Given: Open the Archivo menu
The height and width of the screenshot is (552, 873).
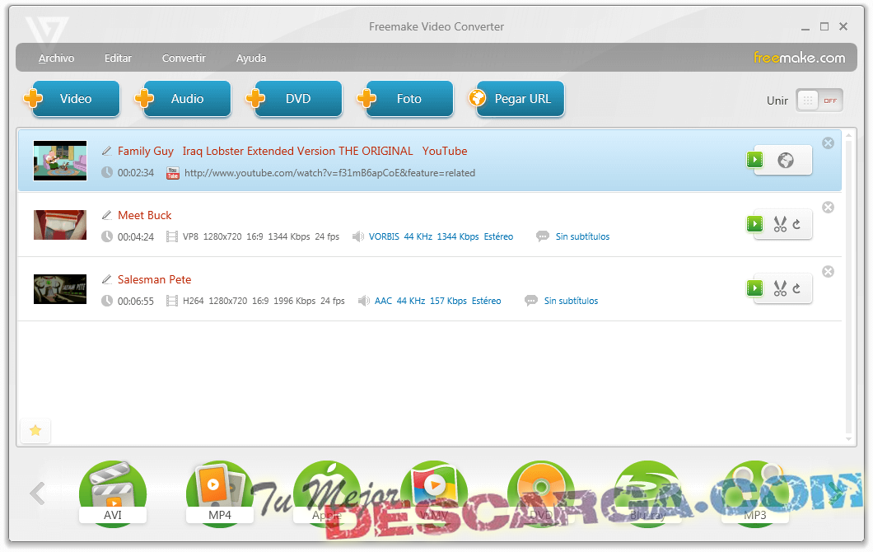Looking at the screenshot, I should click(56, 58).
